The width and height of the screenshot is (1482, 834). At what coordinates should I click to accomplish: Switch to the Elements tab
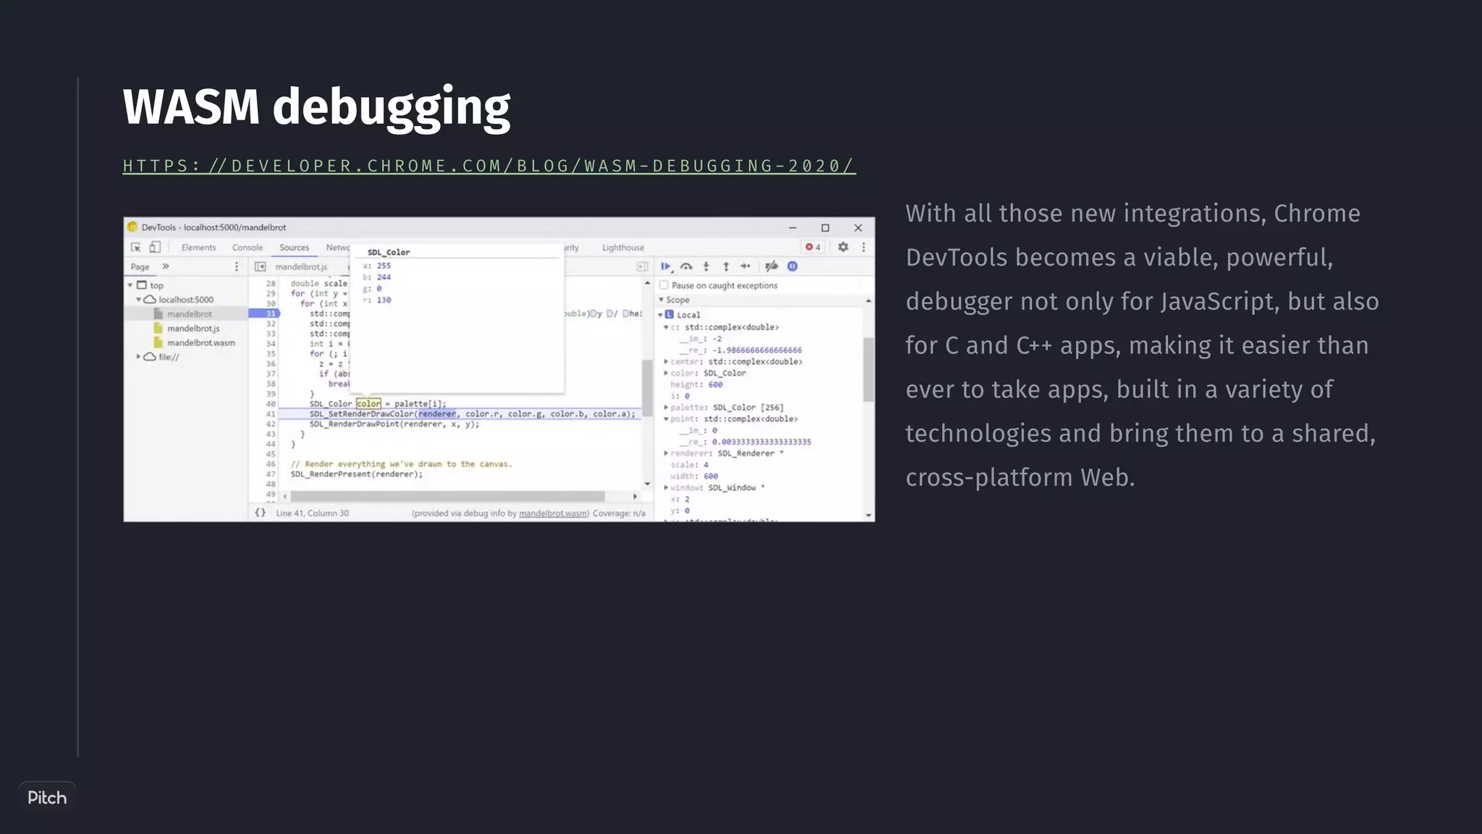pos(198,248)
